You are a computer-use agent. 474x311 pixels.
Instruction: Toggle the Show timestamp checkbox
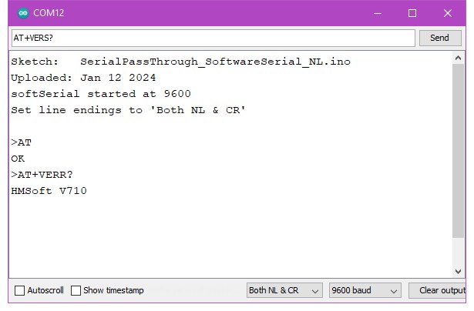(76, 290)
